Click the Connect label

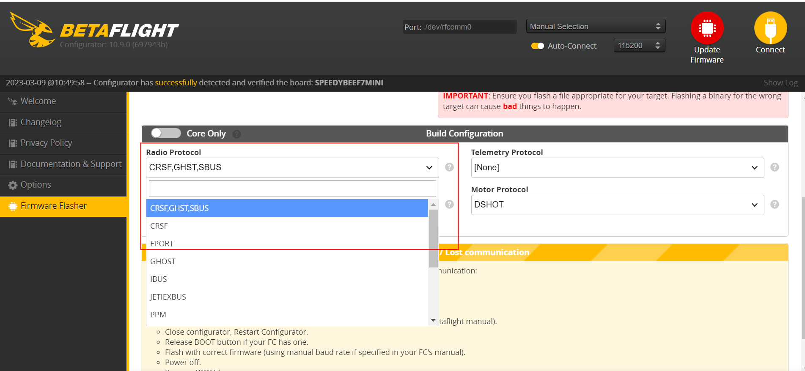[x=770, y=50]
